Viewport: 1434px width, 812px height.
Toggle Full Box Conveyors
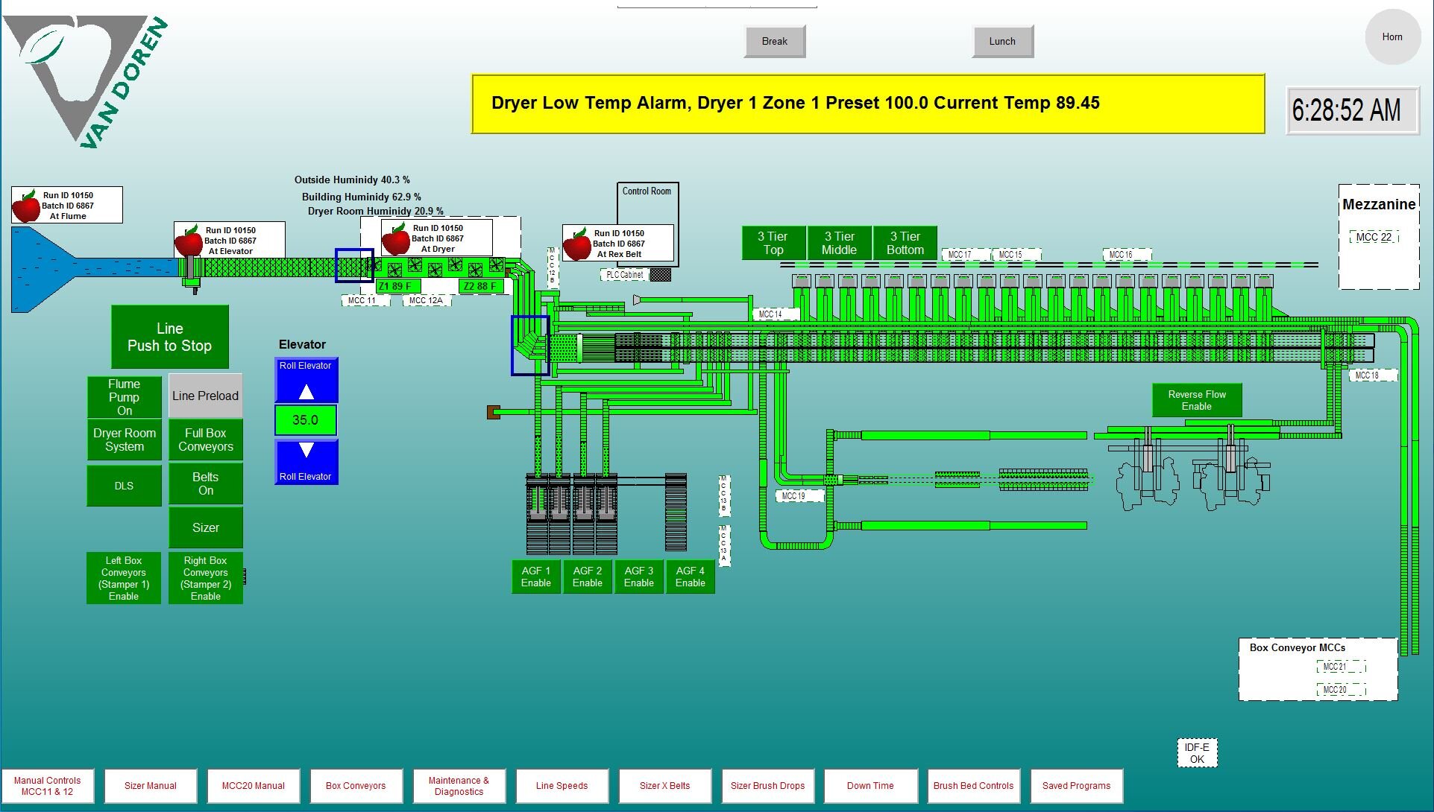tap(205, 440)
